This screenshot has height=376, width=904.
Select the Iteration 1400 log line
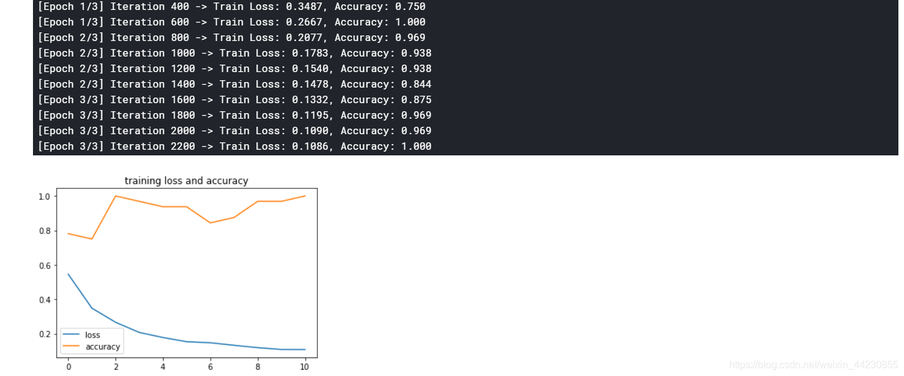click(235, 84)
